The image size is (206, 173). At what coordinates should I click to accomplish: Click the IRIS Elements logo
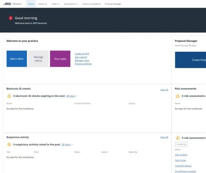click(x=12, y=4)
